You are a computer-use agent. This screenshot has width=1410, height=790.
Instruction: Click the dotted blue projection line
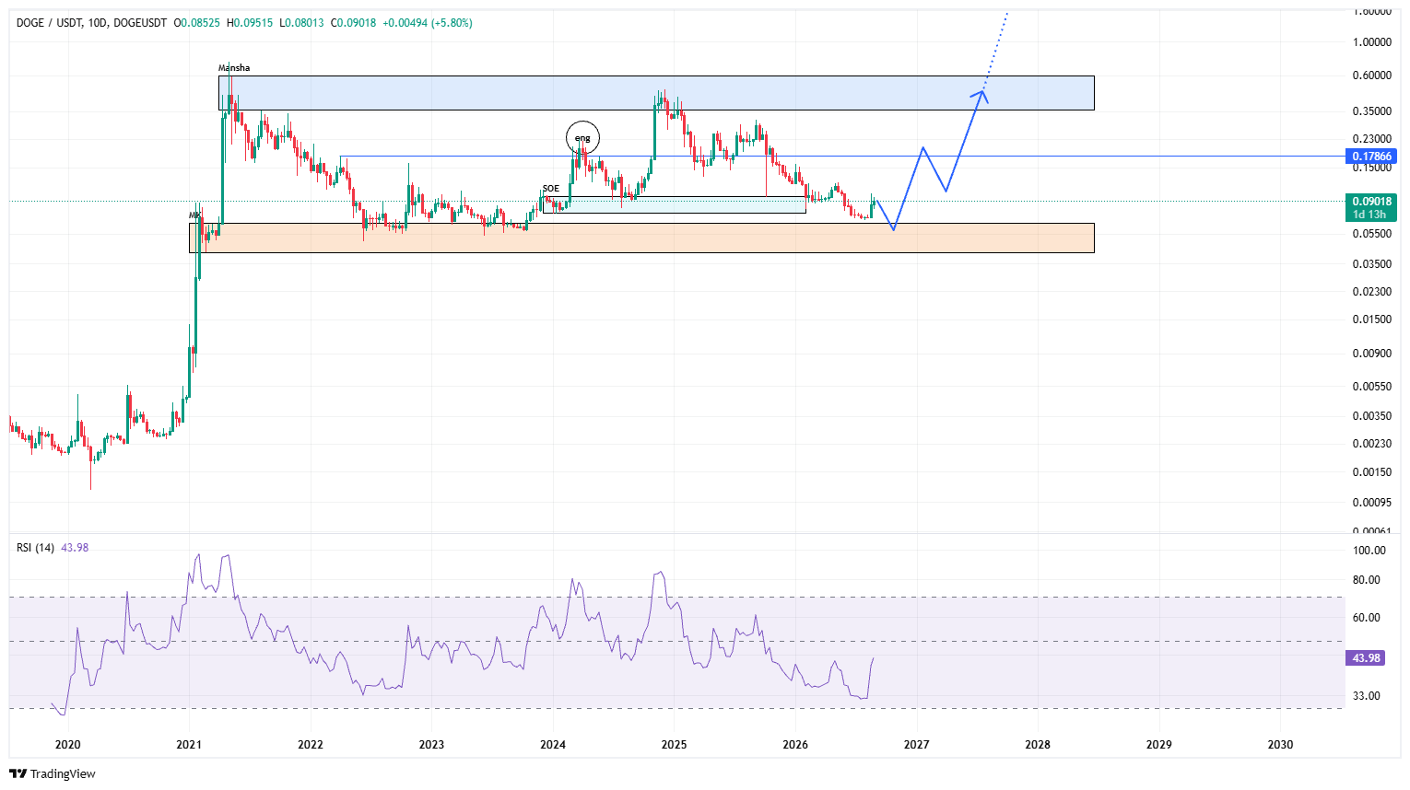(x=996, y=51)
